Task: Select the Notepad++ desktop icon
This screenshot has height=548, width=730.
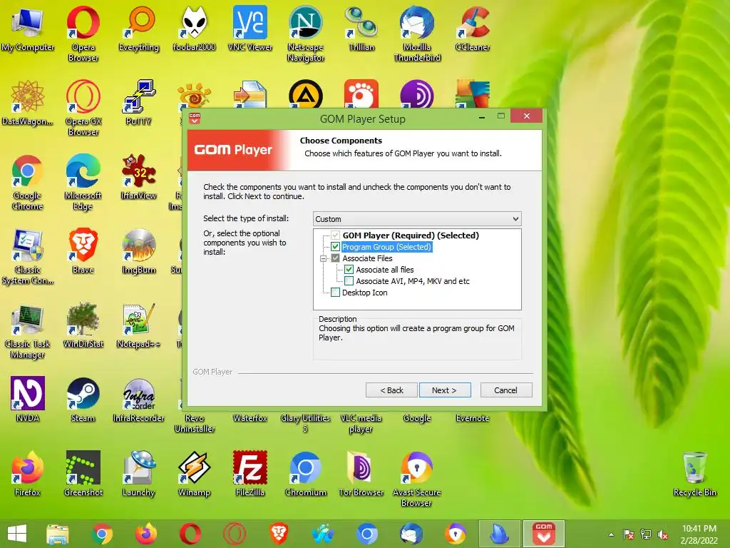Action: click(139, 325)
